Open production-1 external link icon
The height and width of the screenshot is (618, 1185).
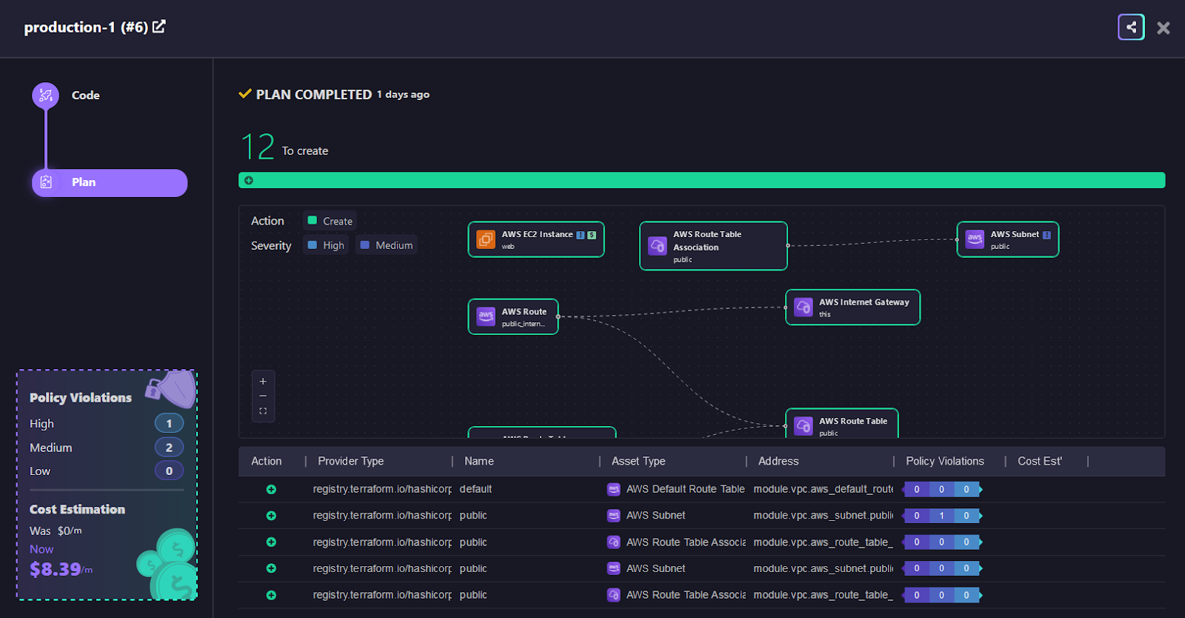click(159, 27)
